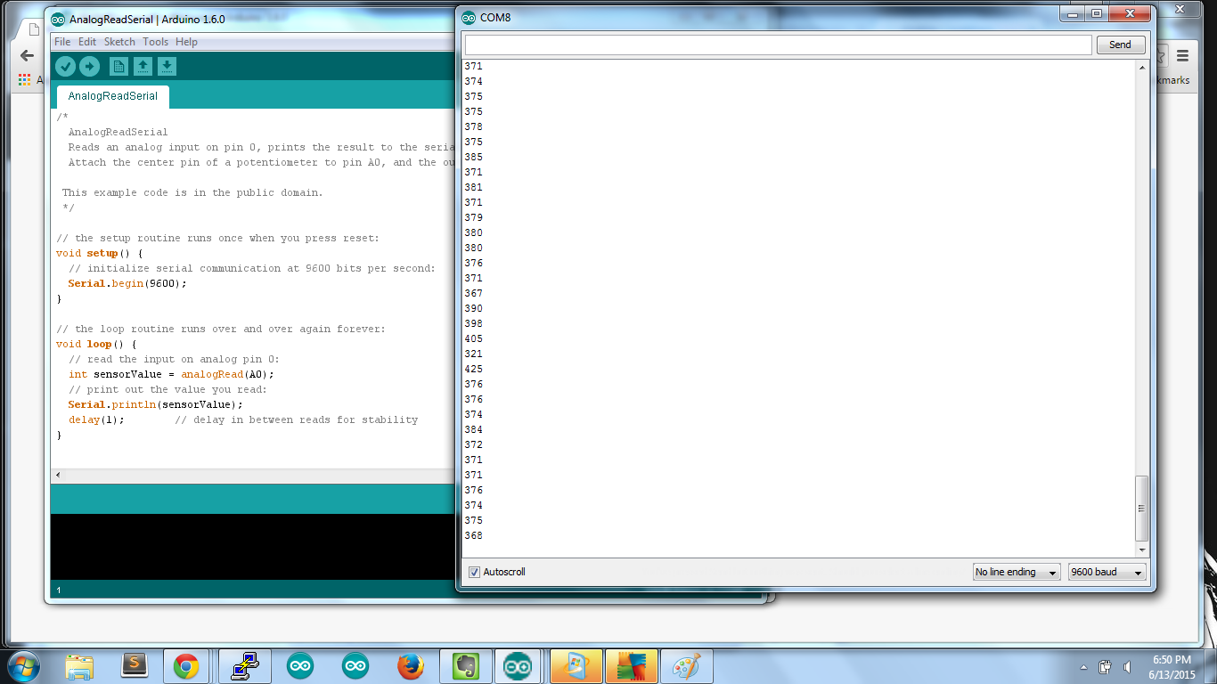This screenshot has height=684, width=1217.
Task: Open the Tools menu in Arduino
Action: tap(155, 42)
